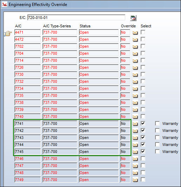
Task: Click the Status field for A/C 7735
Action: tap(99, 95)
